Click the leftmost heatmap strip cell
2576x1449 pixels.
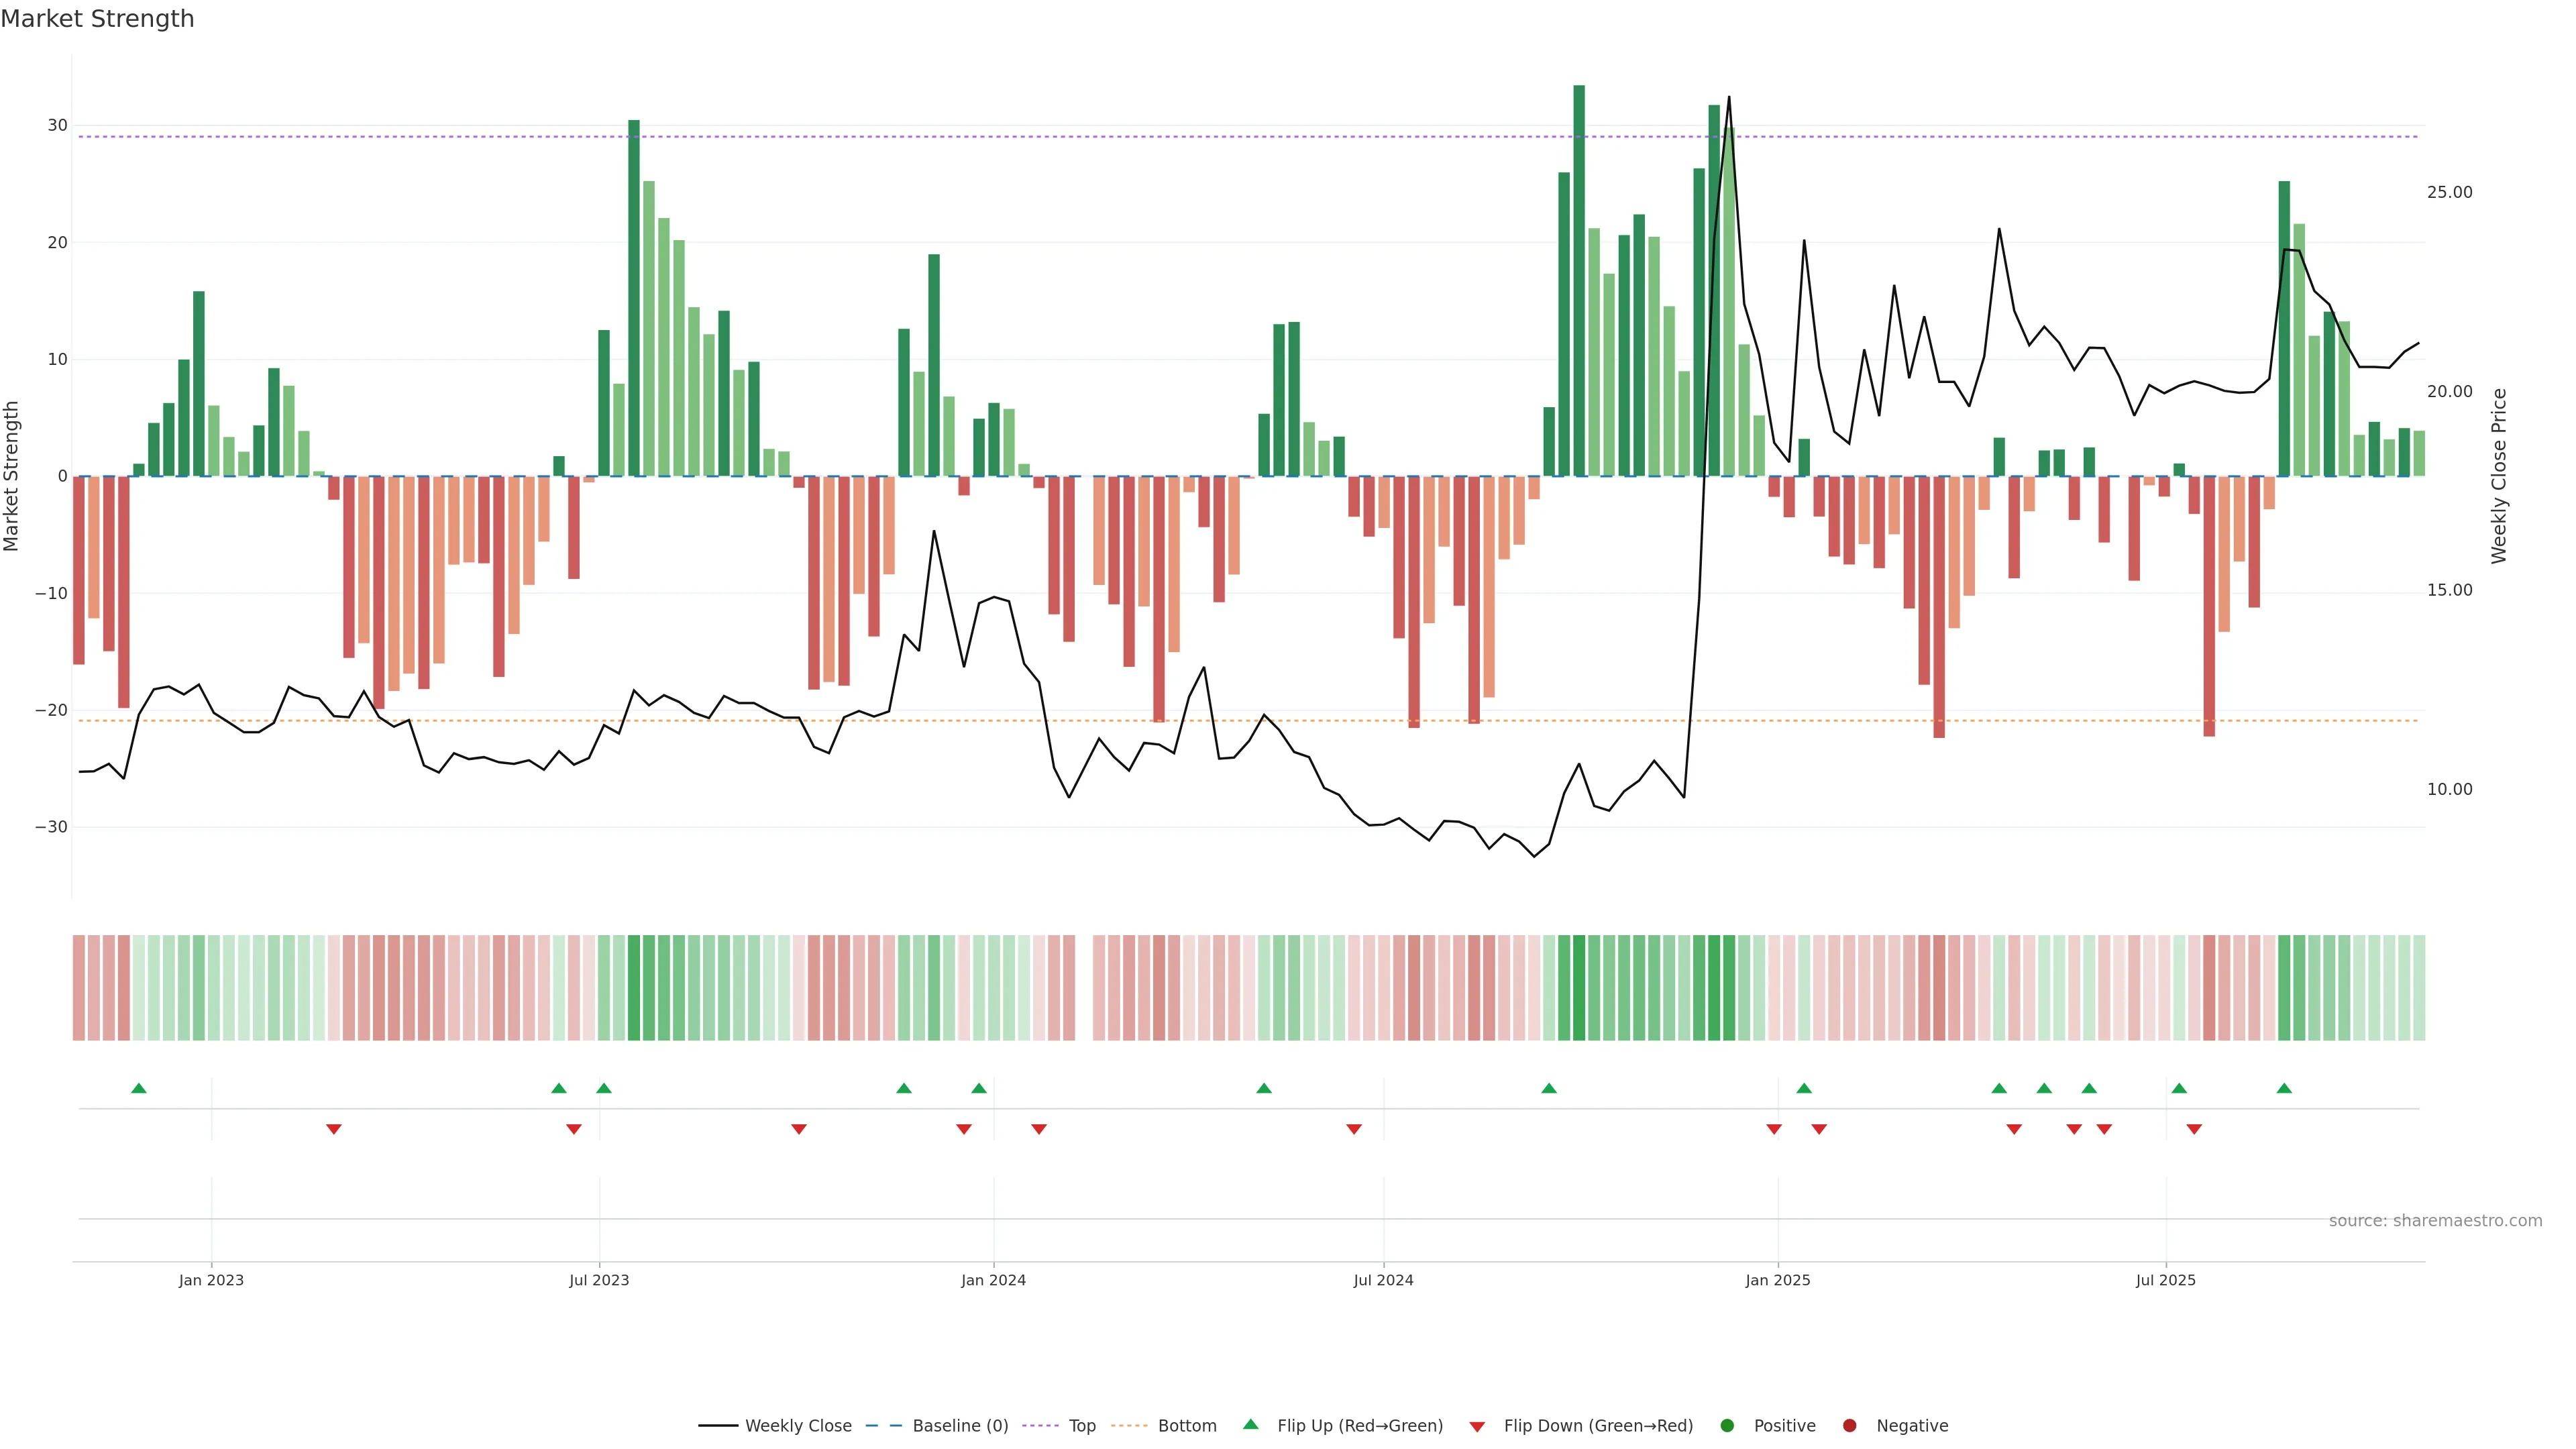(x=78, y=988)
